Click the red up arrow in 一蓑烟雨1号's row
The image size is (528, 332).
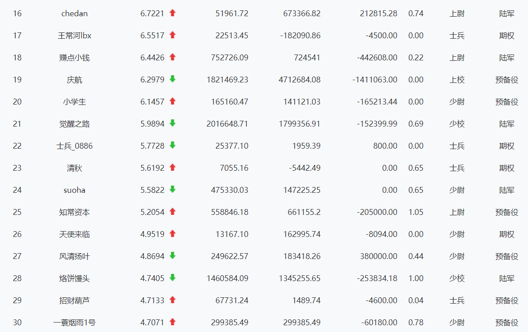172,322
